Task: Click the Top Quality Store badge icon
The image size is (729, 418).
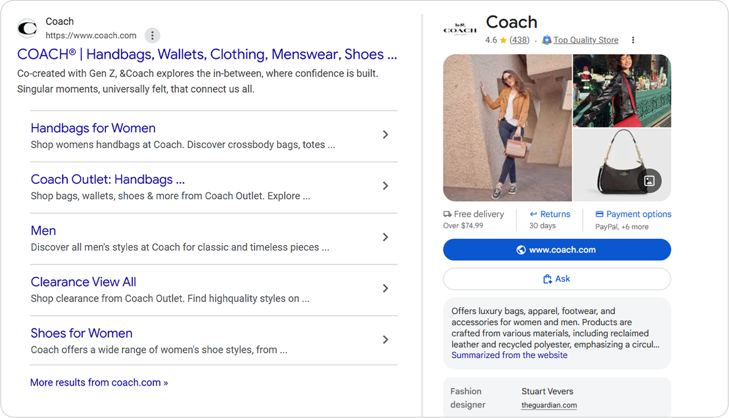Action: tap(547, 40)
